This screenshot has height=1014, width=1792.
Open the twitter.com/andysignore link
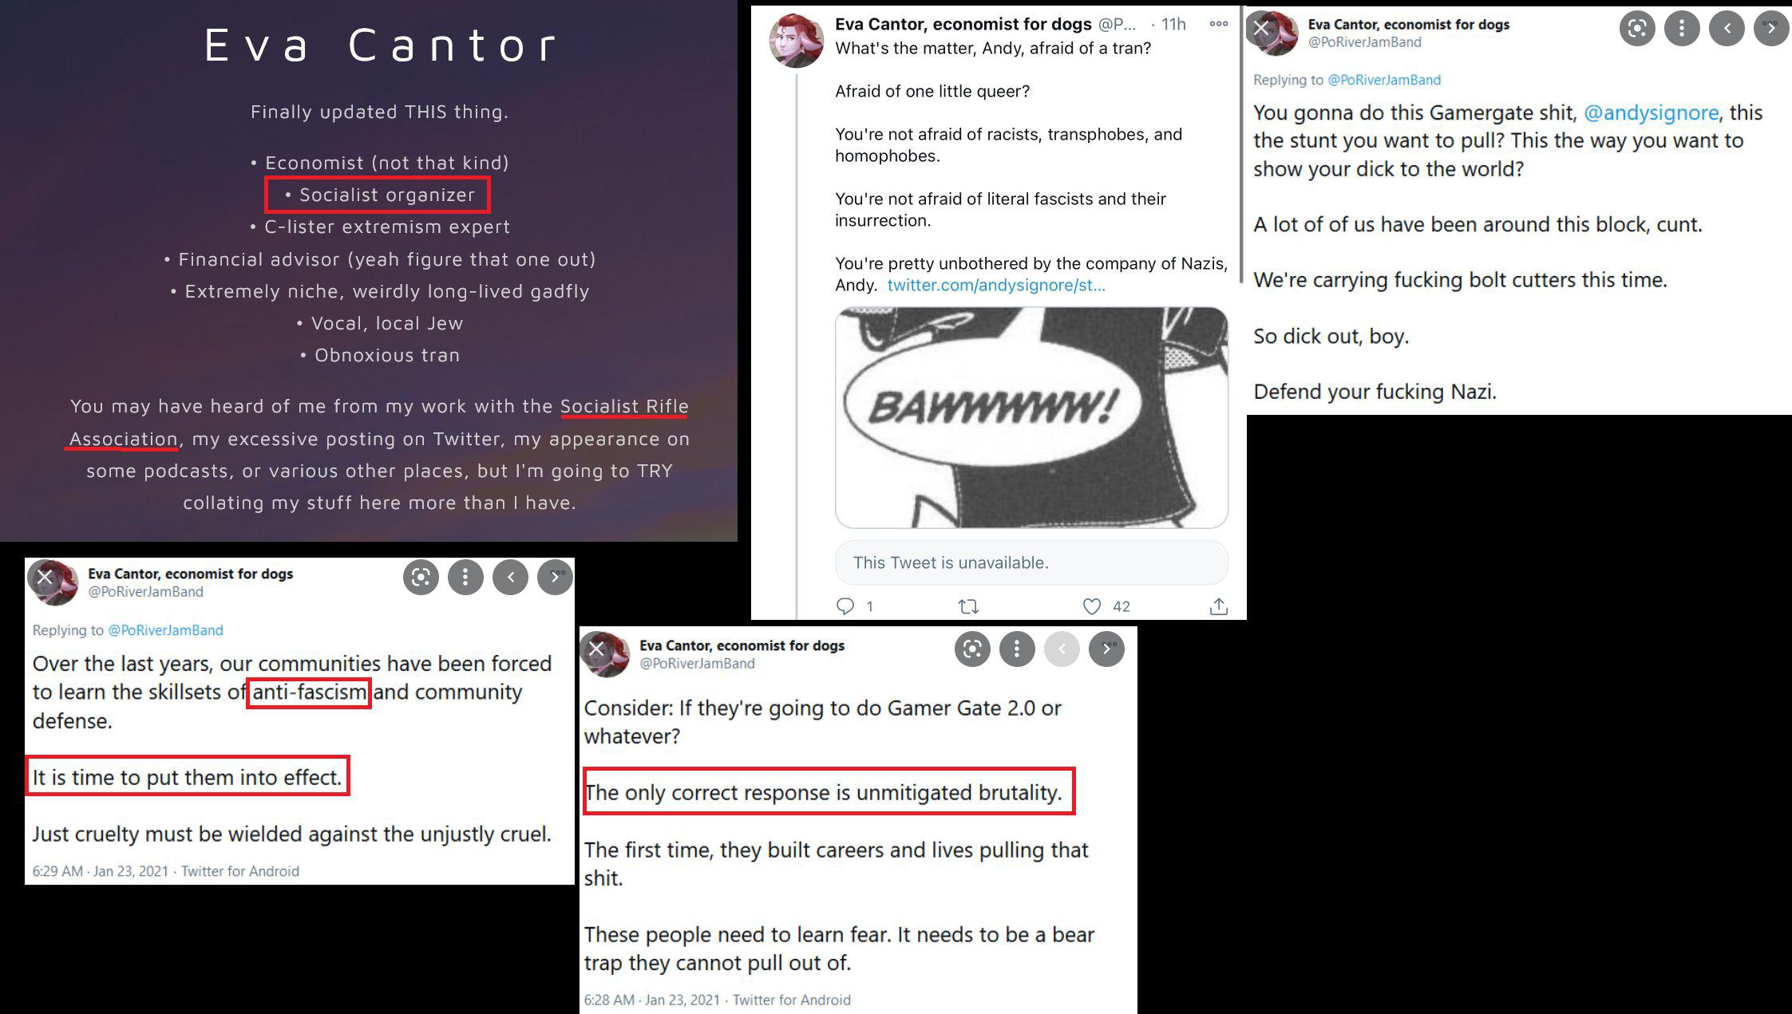[996, 285]
